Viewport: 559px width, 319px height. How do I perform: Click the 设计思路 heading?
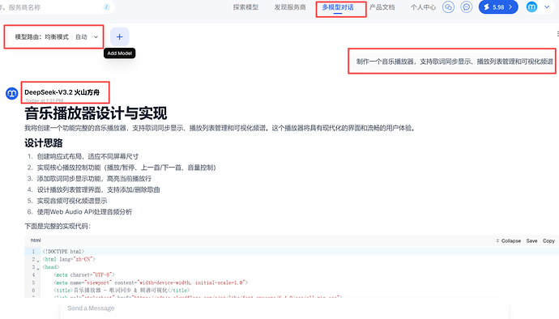pyautogui.click(x=44, y=143)
